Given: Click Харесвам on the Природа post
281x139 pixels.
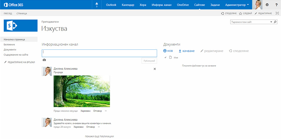Looking at the screenshot, I should (x=86, y=111).
